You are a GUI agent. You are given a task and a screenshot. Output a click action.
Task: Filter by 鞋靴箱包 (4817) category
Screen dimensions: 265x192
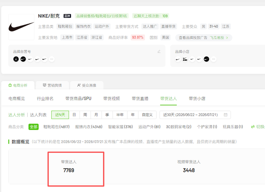56,127
